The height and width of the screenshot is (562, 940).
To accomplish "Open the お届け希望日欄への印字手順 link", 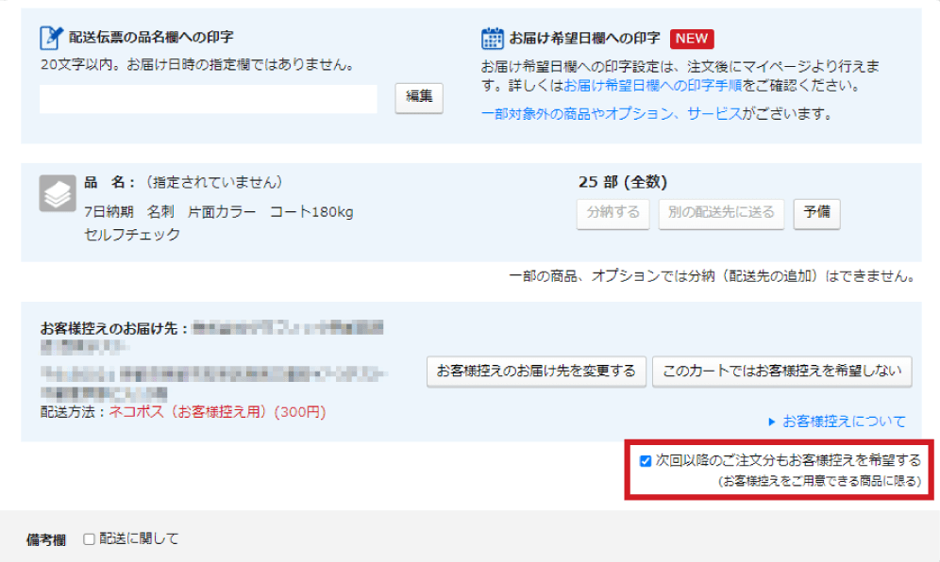I will point(653,86).
